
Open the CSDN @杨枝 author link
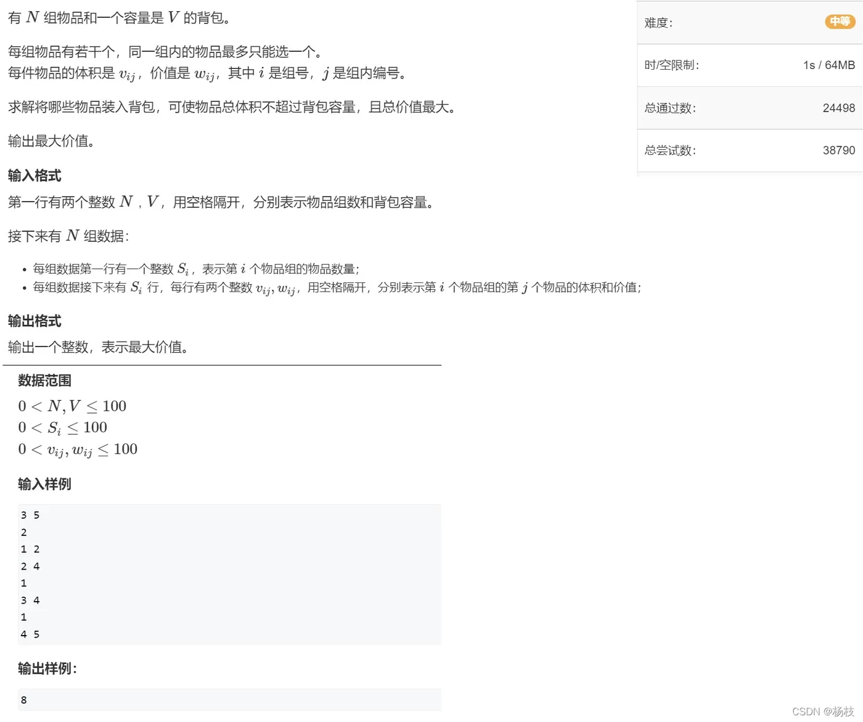[x=822, y=710]
